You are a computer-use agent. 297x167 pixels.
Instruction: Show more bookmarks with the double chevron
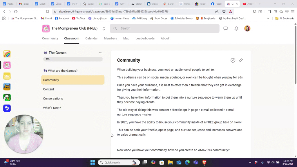pyautogui.click(x=268, y=18)
